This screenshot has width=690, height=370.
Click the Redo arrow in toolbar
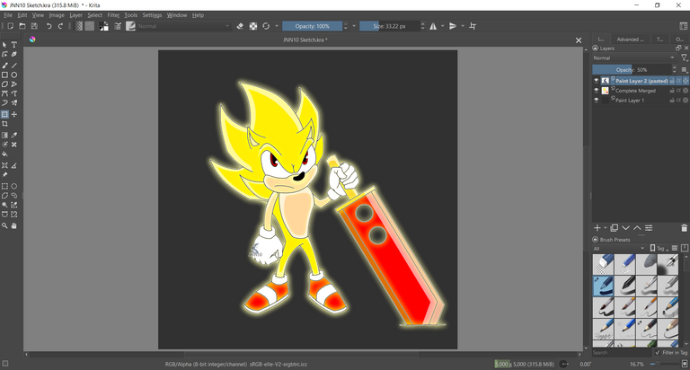(61, 26)
